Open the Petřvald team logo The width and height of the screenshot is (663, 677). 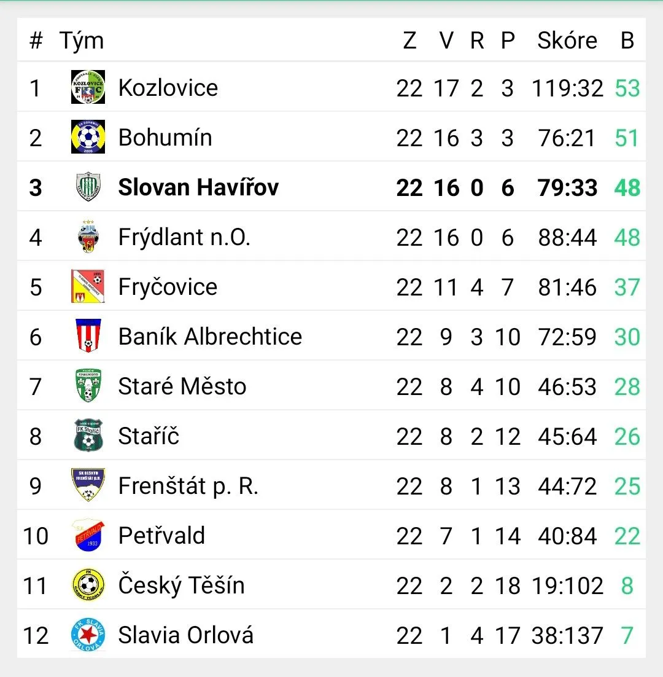[88, 535]
